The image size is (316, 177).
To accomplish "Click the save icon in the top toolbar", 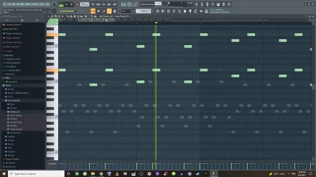I will click(x=218, y=4).
